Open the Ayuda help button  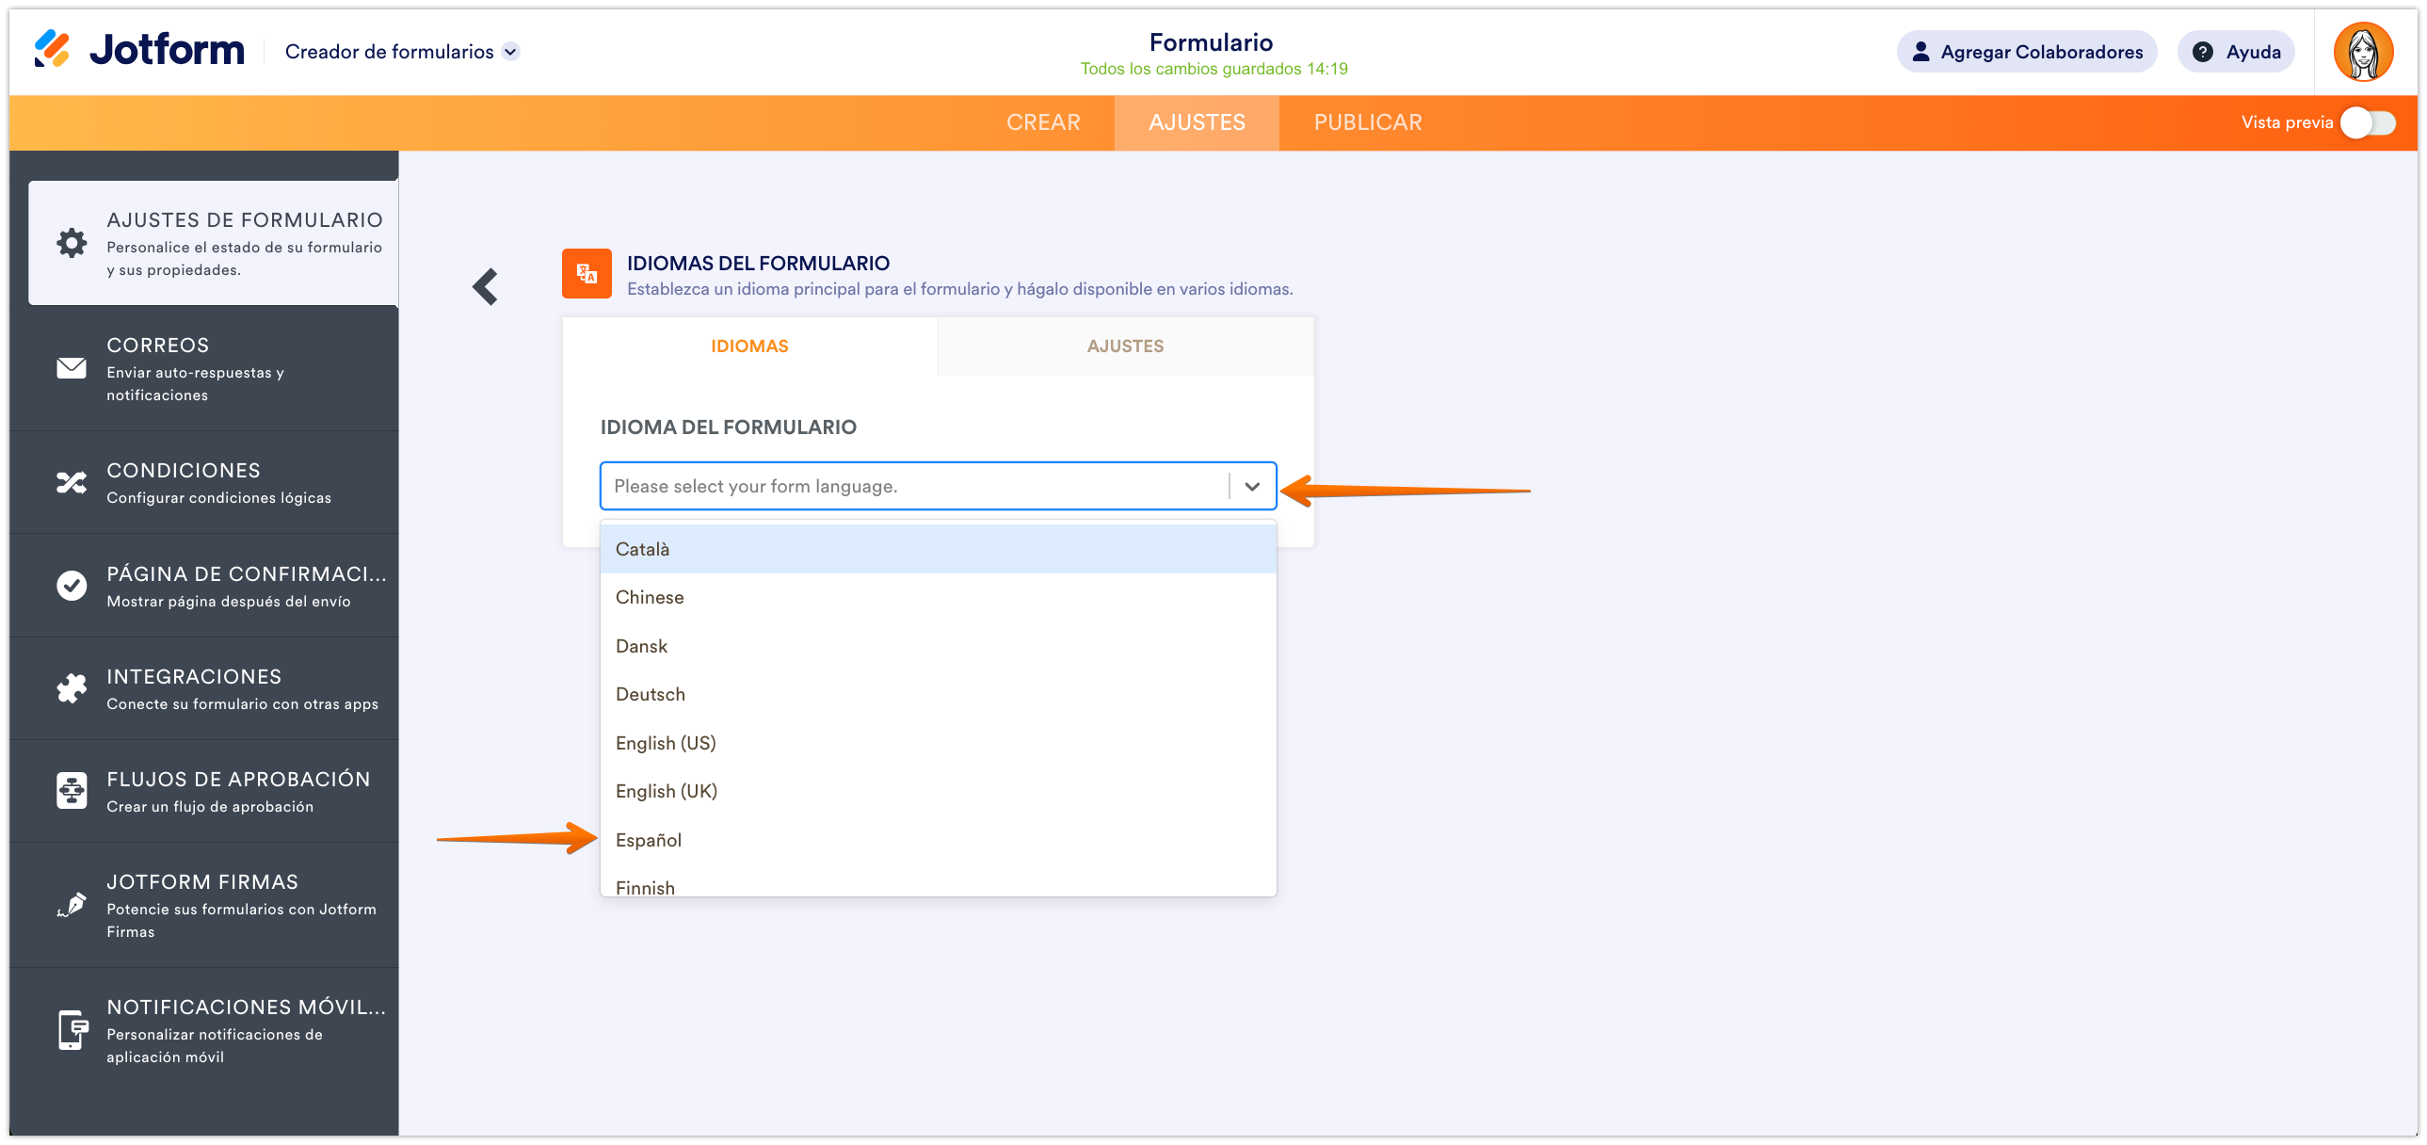pyautogui.click(x=2236, y=52)
